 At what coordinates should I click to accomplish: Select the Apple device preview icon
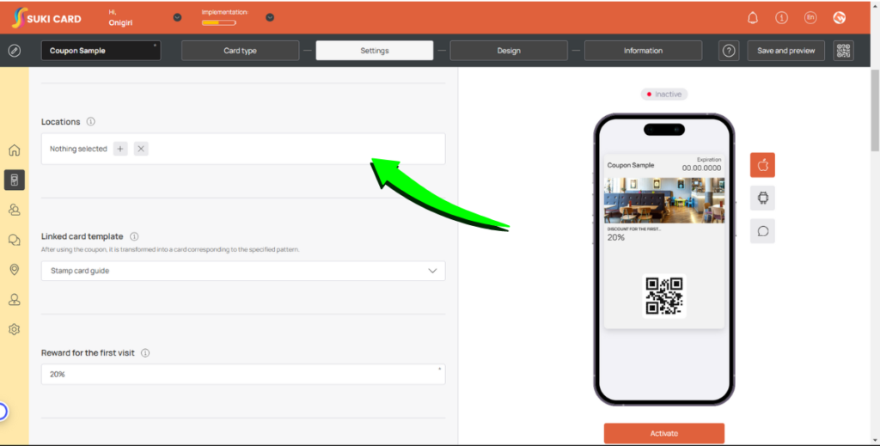click(x=762, y=165)
